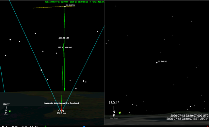Click the green TLEs date range status text
The height and width of the screenshot is (127, 209).
[66, 2]
